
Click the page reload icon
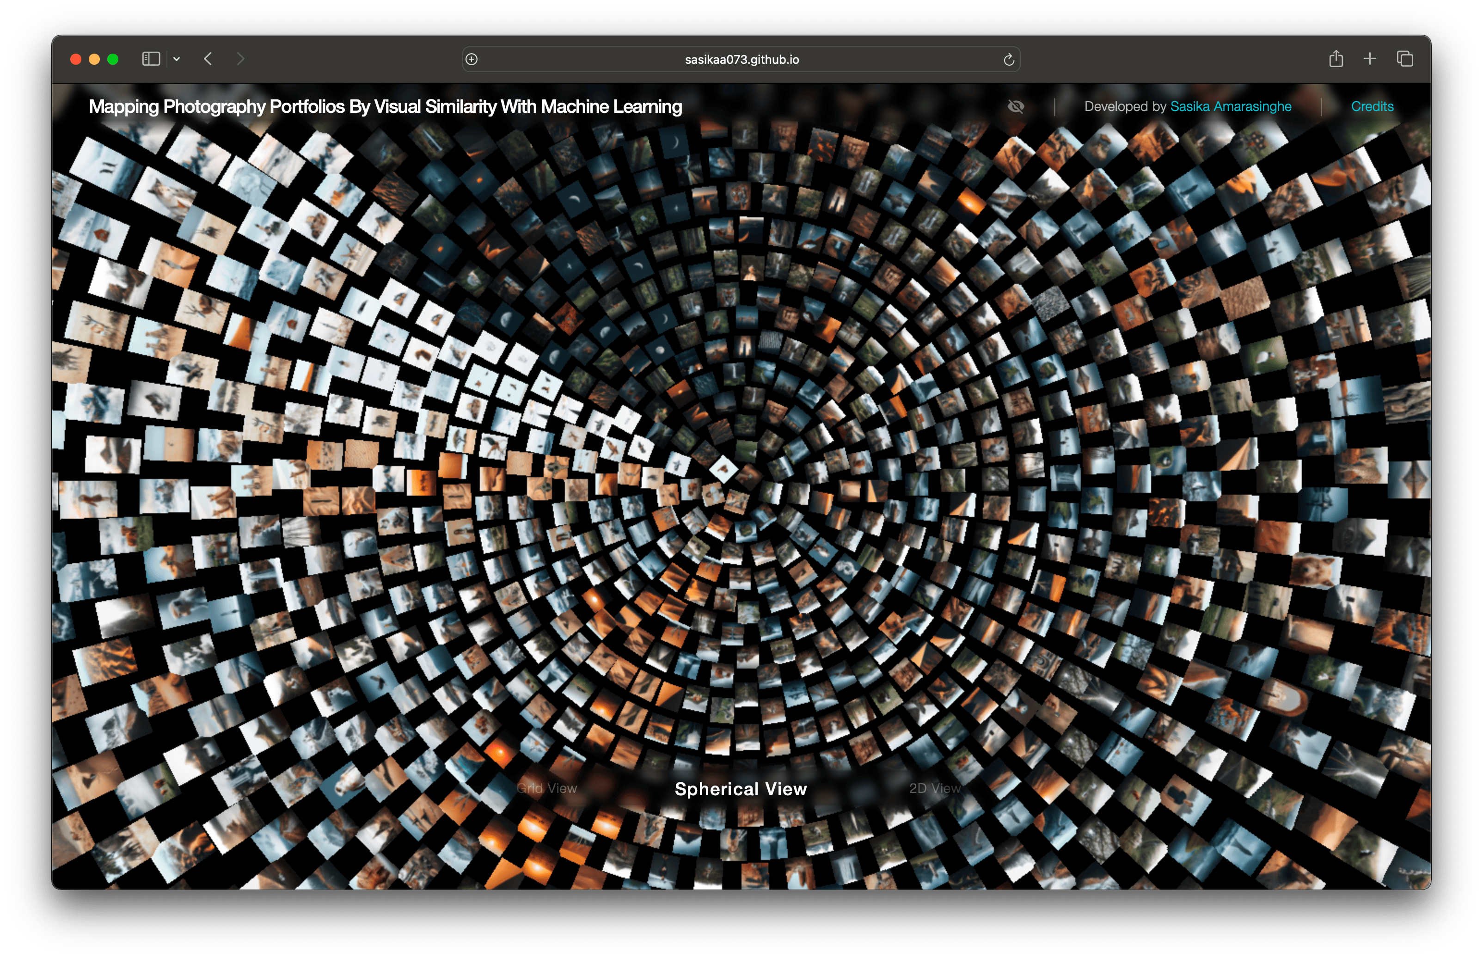[1009, 59]
